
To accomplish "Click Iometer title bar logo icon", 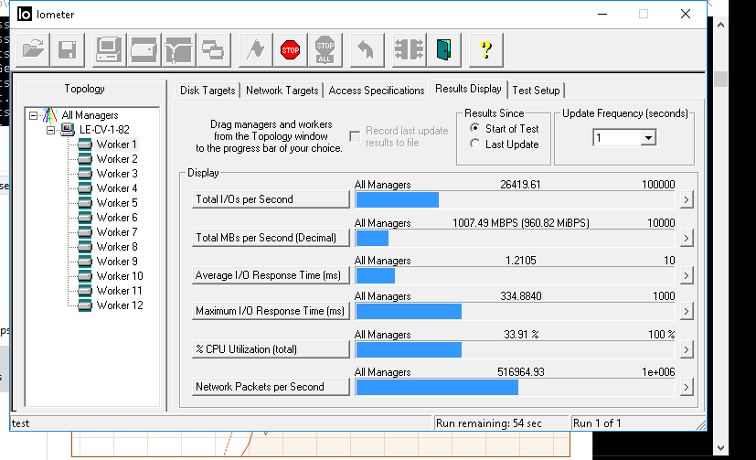I will click(24, 14).
